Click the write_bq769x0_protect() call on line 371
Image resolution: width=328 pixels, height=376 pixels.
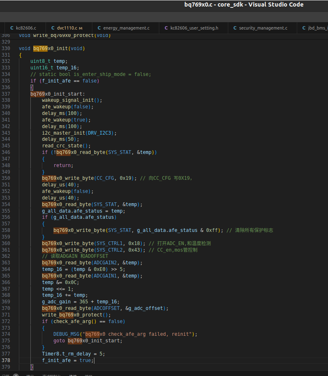pyautogui.click(x=76, y=315)
